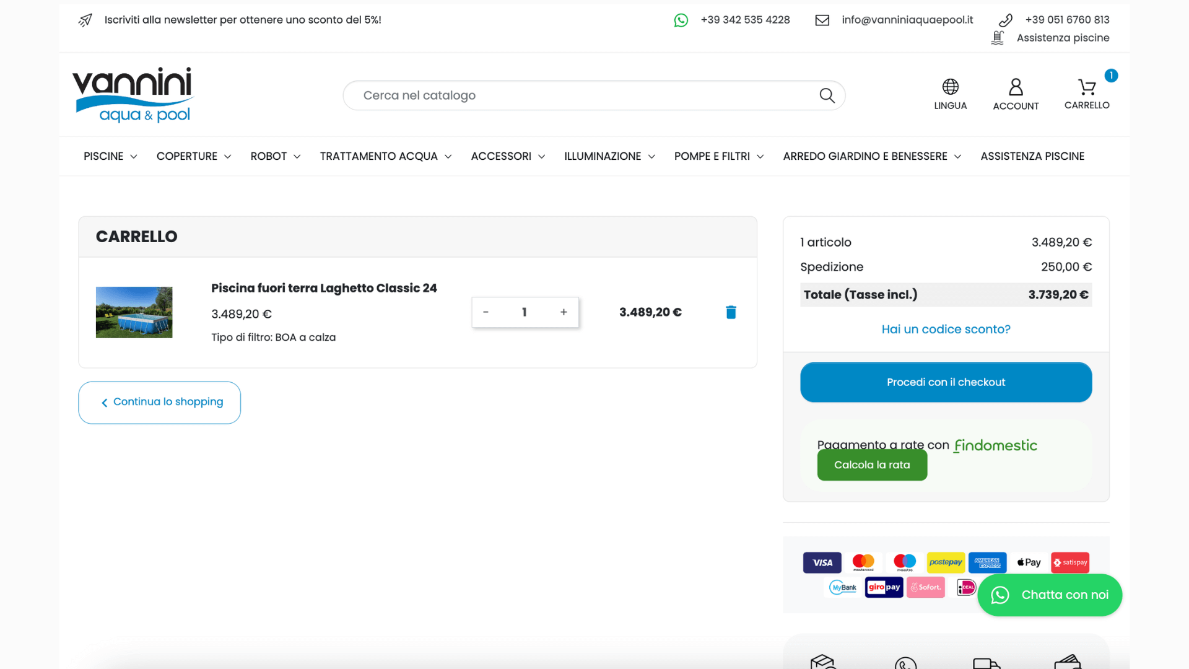This screenshot has height=669, width=1189.
Task: Open the pool product thumbnail
Action: click(134, 312)
